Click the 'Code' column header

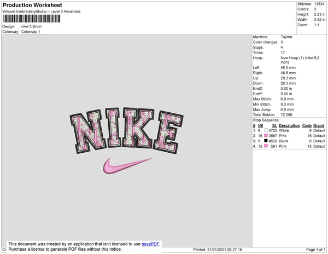(x=307, y=125)
